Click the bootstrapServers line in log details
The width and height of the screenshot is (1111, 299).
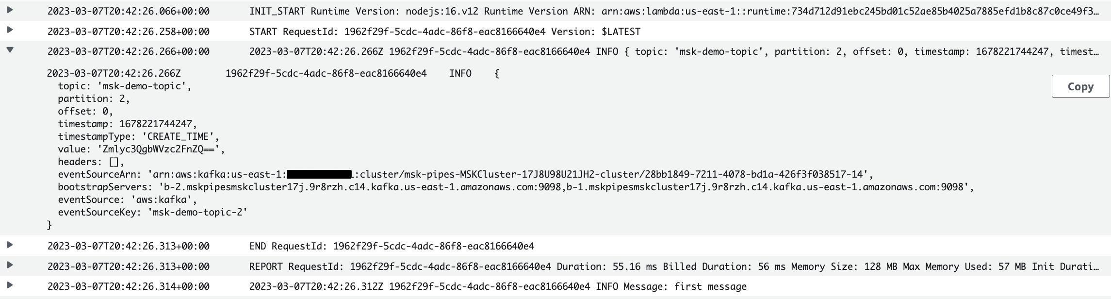click(x=516, y=187)
